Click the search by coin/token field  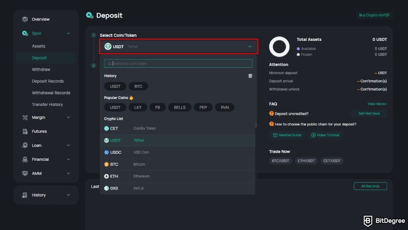click(178, 63)
